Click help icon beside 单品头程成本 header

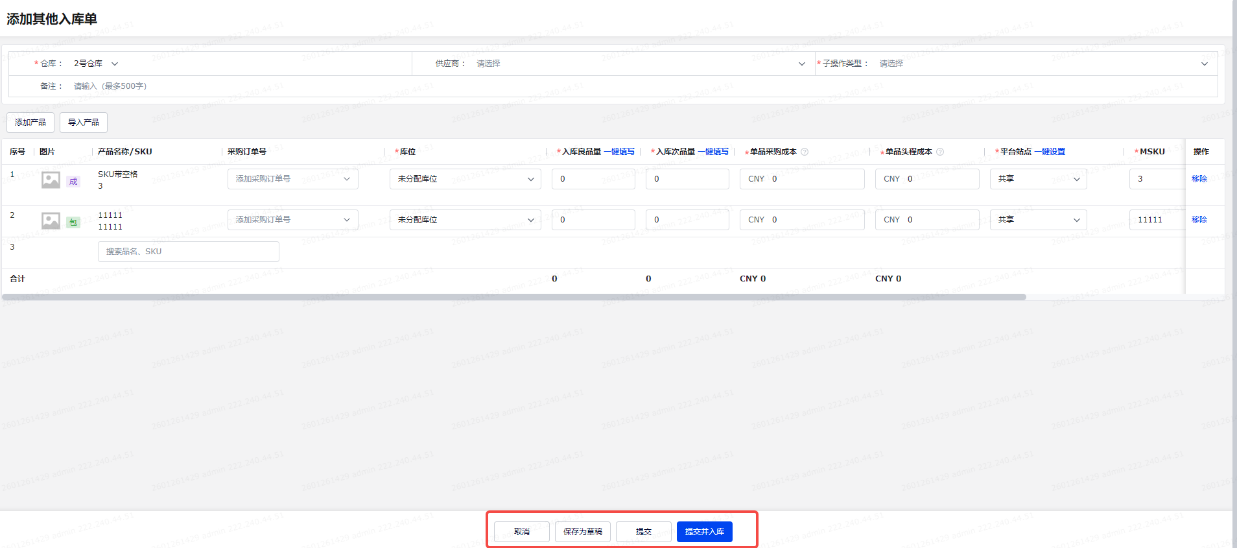click(x=940, y=152)
